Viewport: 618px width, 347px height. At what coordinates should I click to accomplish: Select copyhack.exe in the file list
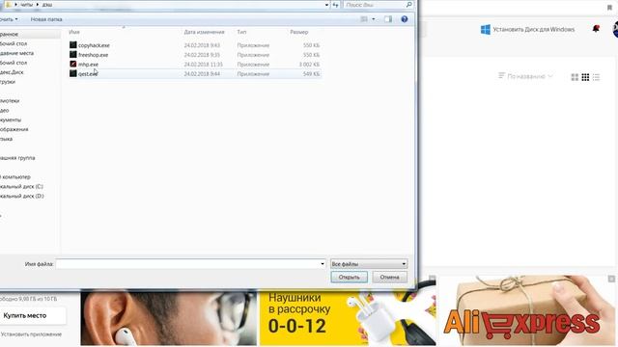[94, 45]
